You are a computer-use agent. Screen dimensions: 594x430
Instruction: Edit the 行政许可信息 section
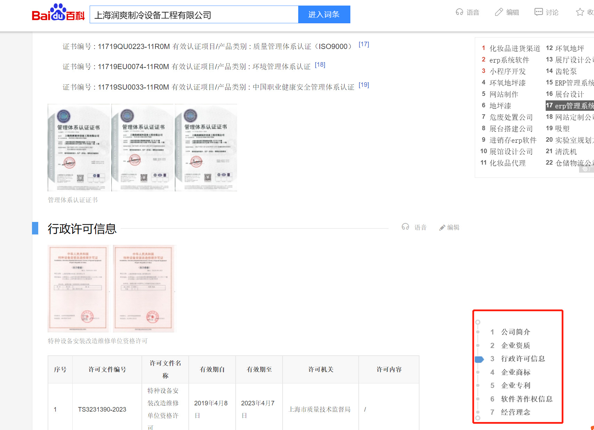[x=449, y=228]
